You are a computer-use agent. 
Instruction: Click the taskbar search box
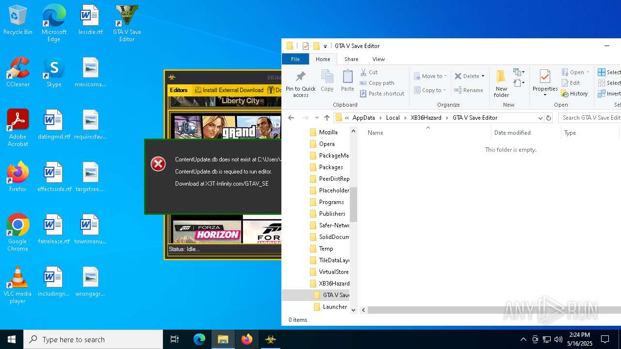pos(93,339)
